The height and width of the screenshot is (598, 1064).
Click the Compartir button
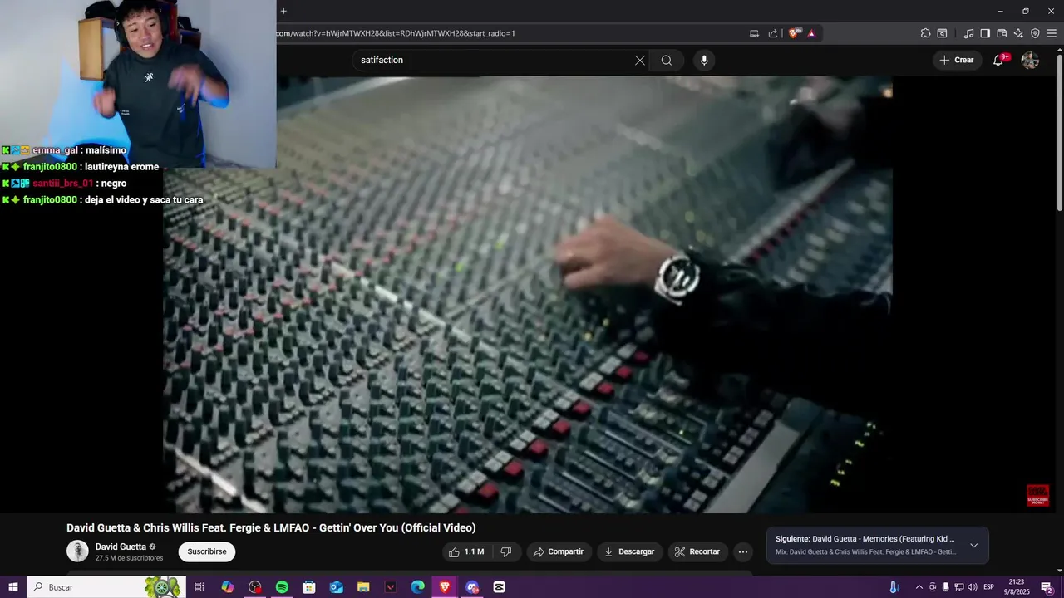[559, 551]
